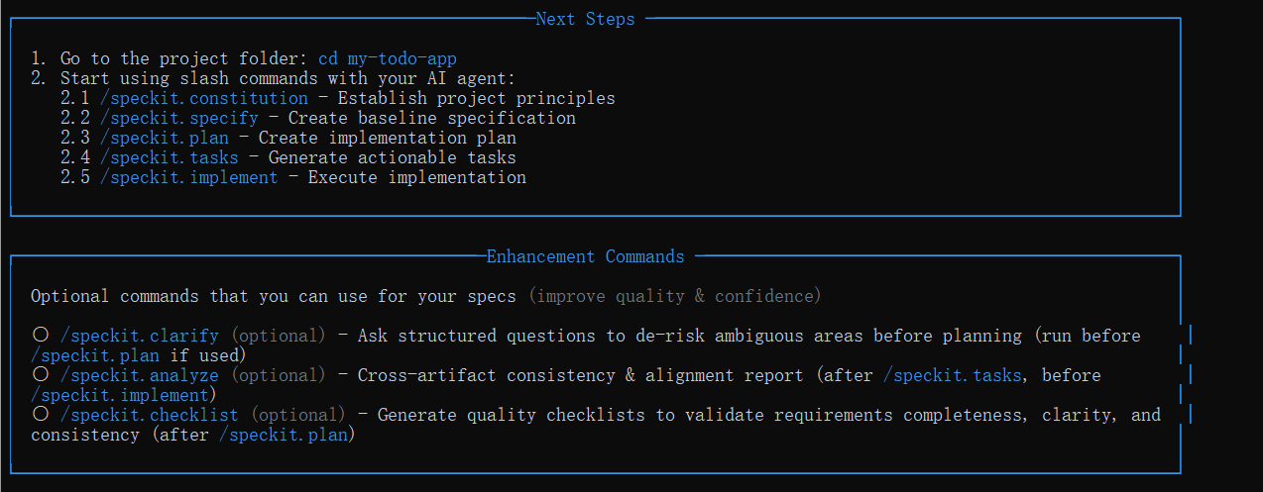The image size is (1263, 492).
Task: Click the "cd my-todo-app" command text
Action: coord(387,58)
